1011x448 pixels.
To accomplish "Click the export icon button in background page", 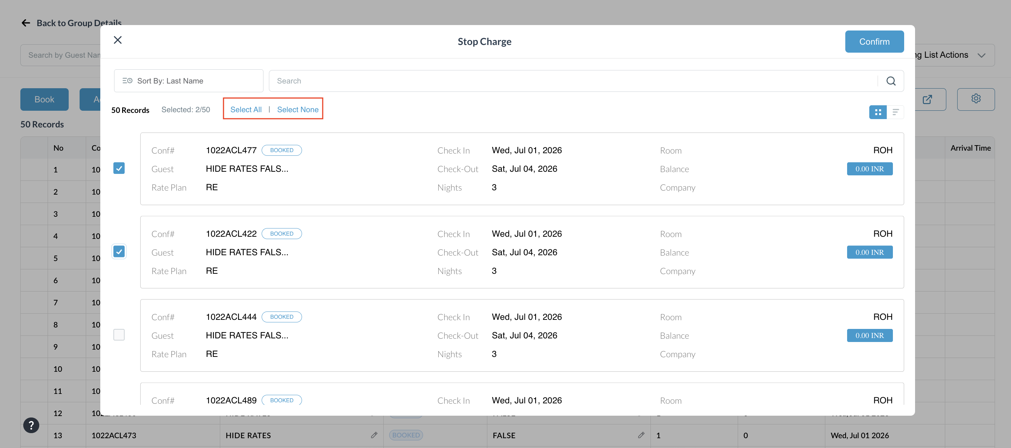I will coord(927,99).
